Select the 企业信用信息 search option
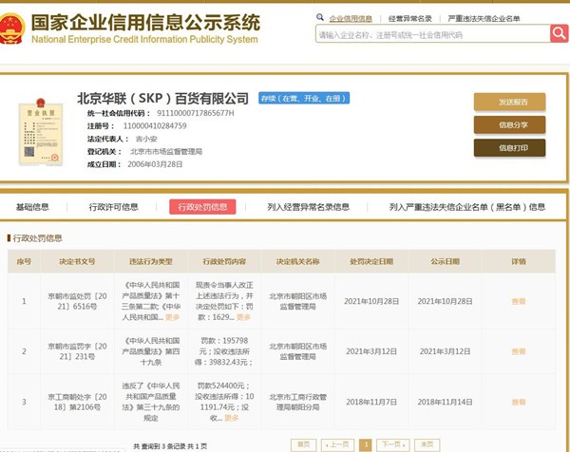This screenshot has height=452, width=570. [351, 18]
